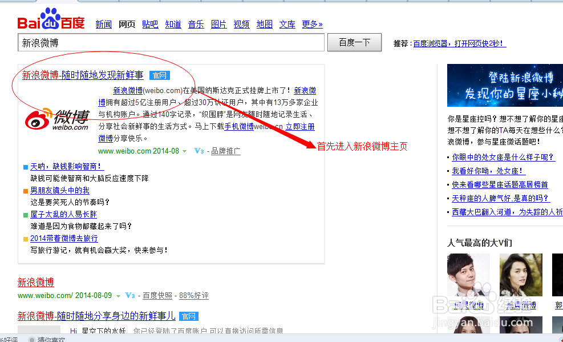
Task: Open 你眼中的处女座是什么样子呢？ link
Action: pos(504,157)
